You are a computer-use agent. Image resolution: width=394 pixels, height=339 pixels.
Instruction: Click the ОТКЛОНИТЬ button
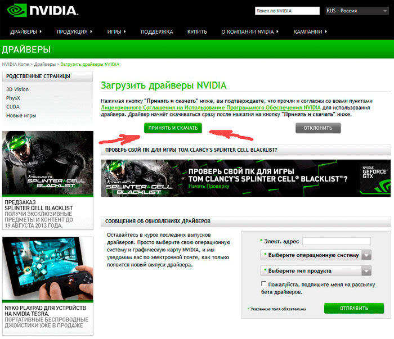tap(318, 128)
